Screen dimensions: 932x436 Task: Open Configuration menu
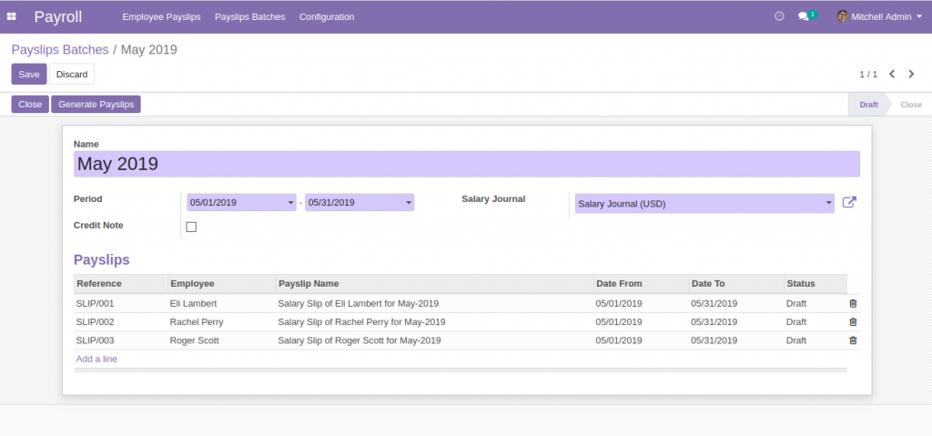coord(327,16)
